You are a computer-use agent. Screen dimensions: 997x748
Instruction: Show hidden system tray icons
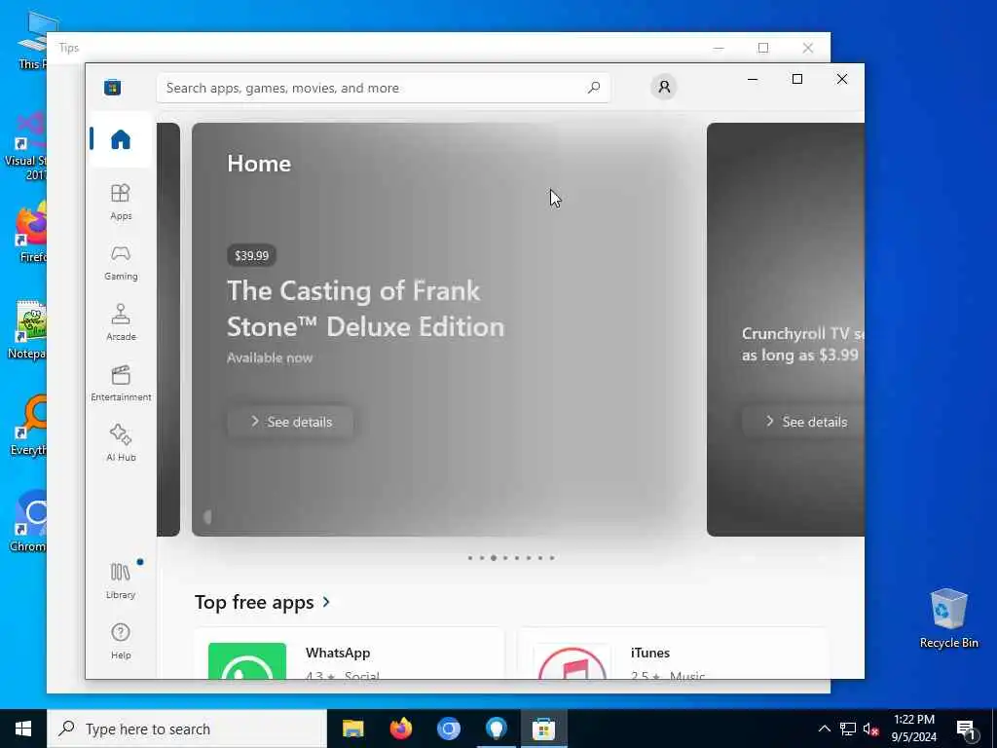[x=824, y=729]
